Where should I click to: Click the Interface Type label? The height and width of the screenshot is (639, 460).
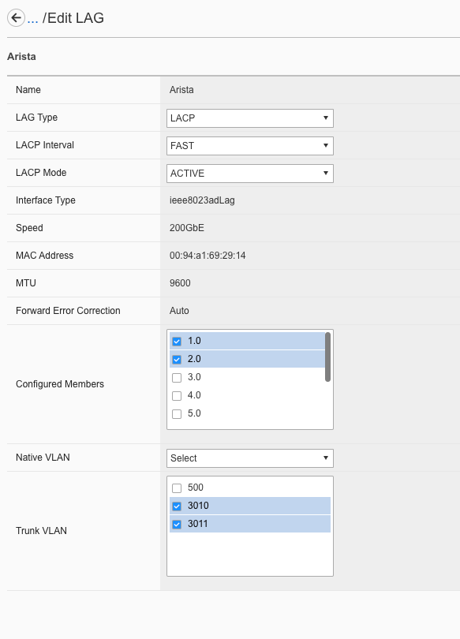(x=46, y=200)
